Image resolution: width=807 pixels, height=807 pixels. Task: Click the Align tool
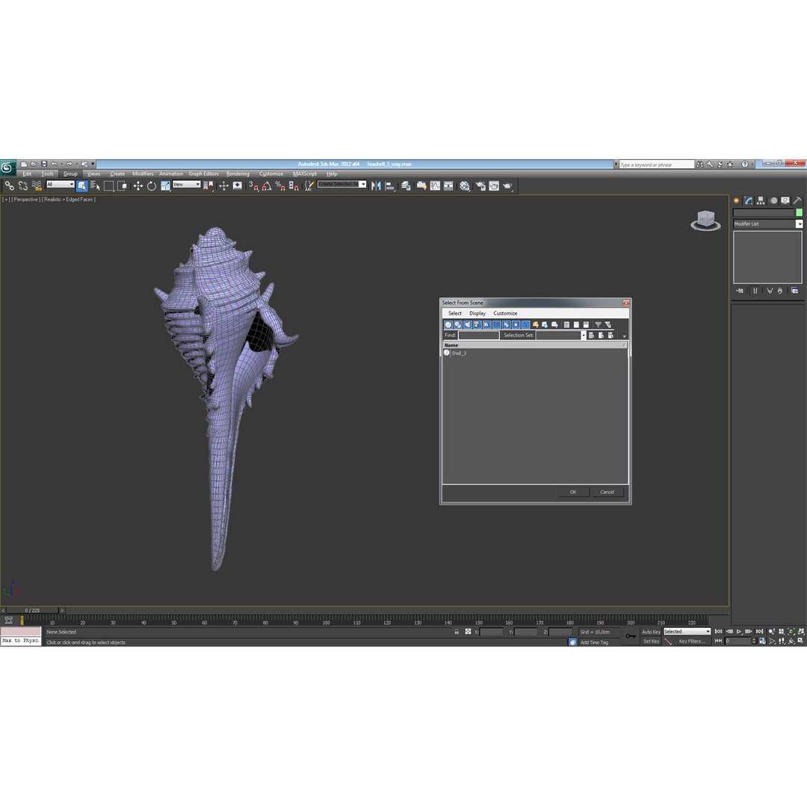click(x=390, y=186)
